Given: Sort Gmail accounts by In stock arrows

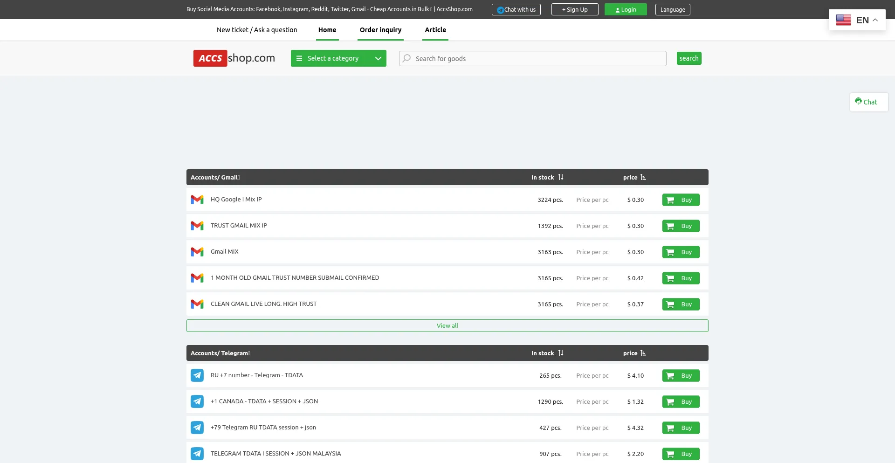Looking at the screenshot, I should (x=561, y=177).
